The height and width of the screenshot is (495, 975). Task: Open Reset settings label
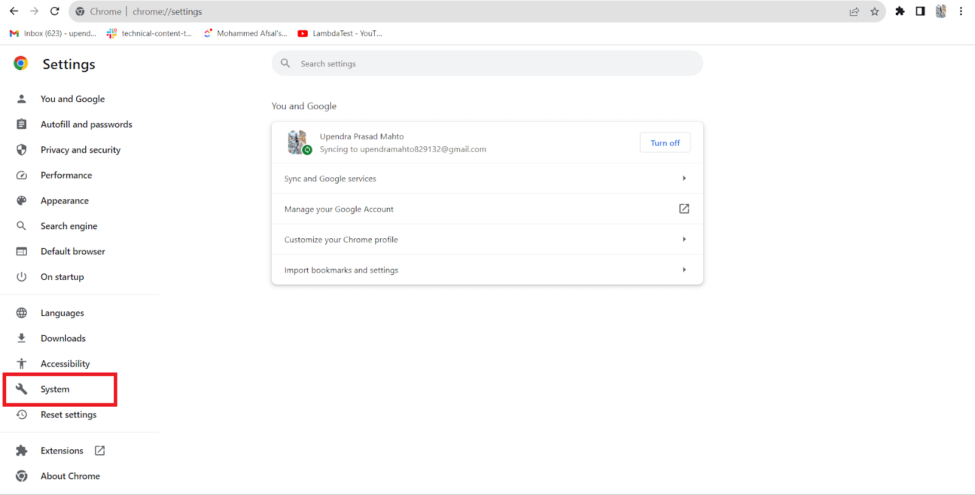[x=68, y=415]
